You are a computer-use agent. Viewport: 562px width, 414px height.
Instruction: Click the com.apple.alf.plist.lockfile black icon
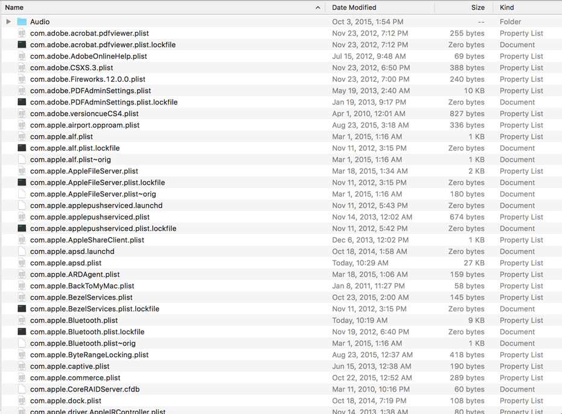point(22,148)
